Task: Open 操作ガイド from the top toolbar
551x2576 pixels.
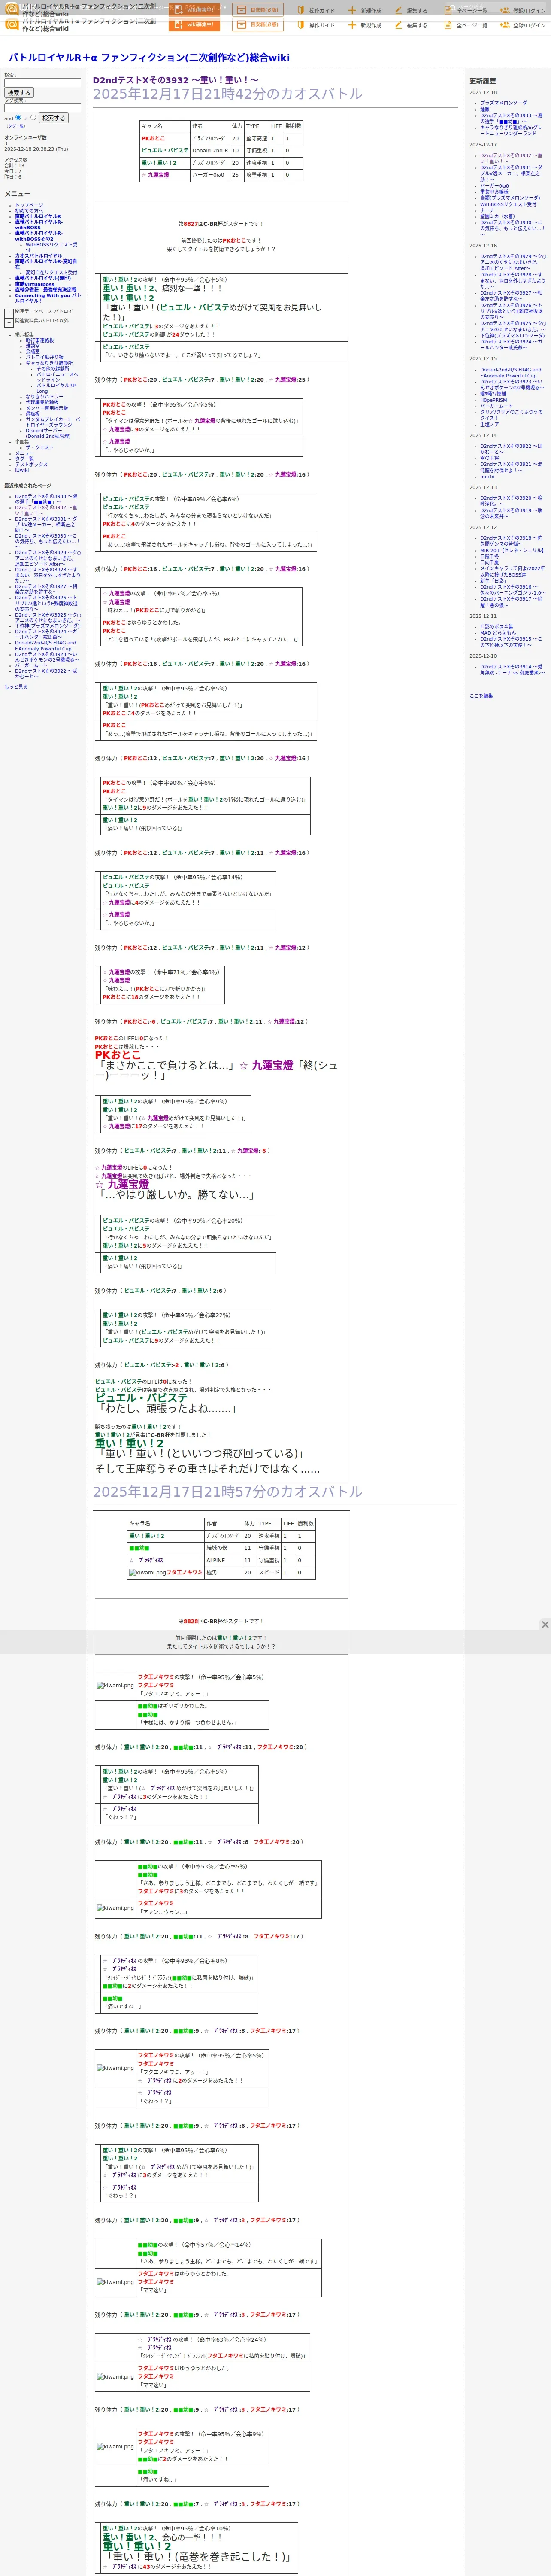Action: (x=315, y=25)
